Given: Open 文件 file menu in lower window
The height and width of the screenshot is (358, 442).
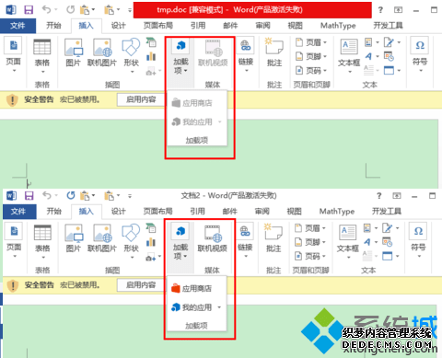Looking at the screenshot, I should pos(19,212).
